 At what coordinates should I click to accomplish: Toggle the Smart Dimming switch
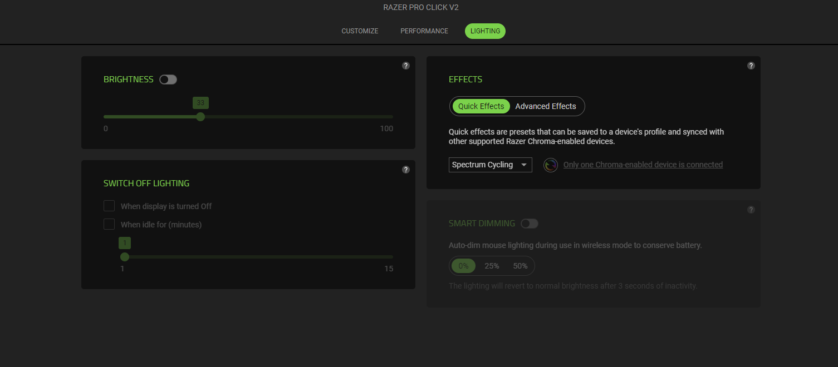[530, 224]
